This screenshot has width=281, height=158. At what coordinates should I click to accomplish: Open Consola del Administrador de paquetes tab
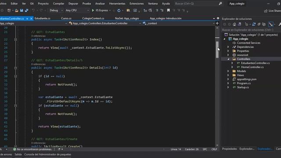[48, 154]
